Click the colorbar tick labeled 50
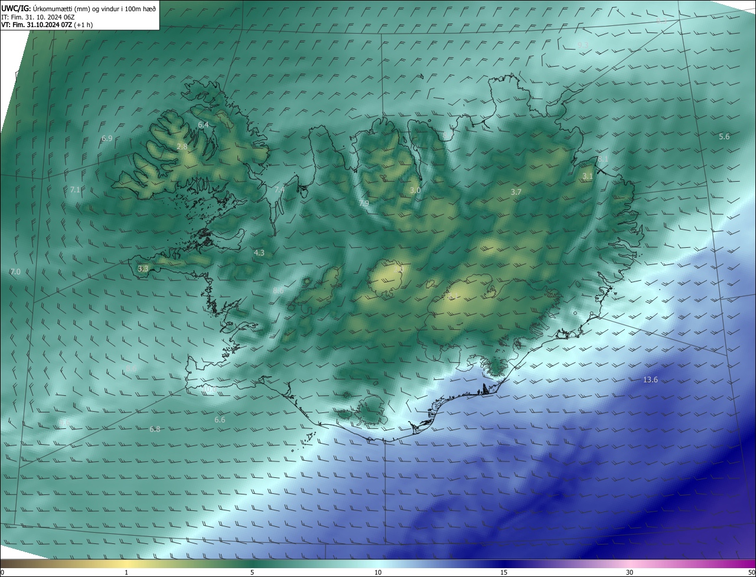This screenshot has height=577, width=756. [751, 572]
